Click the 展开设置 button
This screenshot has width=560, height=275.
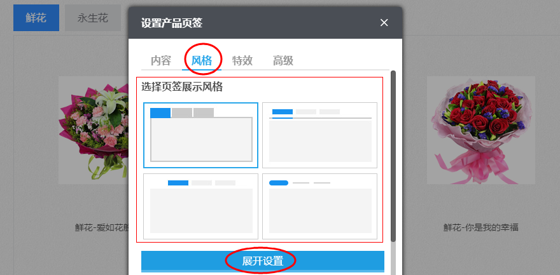(262, 261)
